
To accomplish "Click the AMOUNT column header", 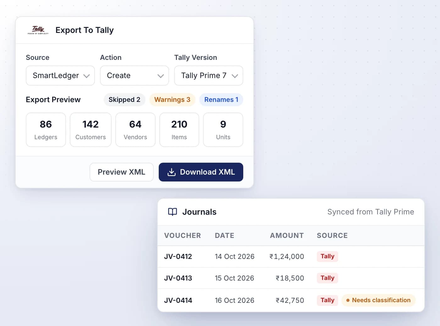I will (287, 236).
